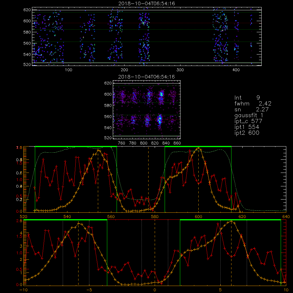This screenshot has width=293, height=293.
Task: Click x-axis label 520 on profile plot
Action: pyautogui.click(x=23, y=217)
